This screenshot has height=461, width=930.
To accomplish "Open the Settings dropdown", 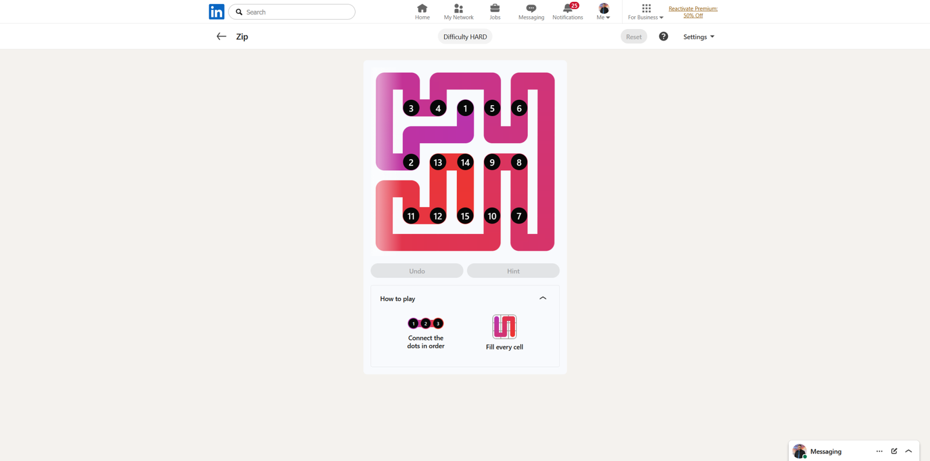I will [699, 37].
